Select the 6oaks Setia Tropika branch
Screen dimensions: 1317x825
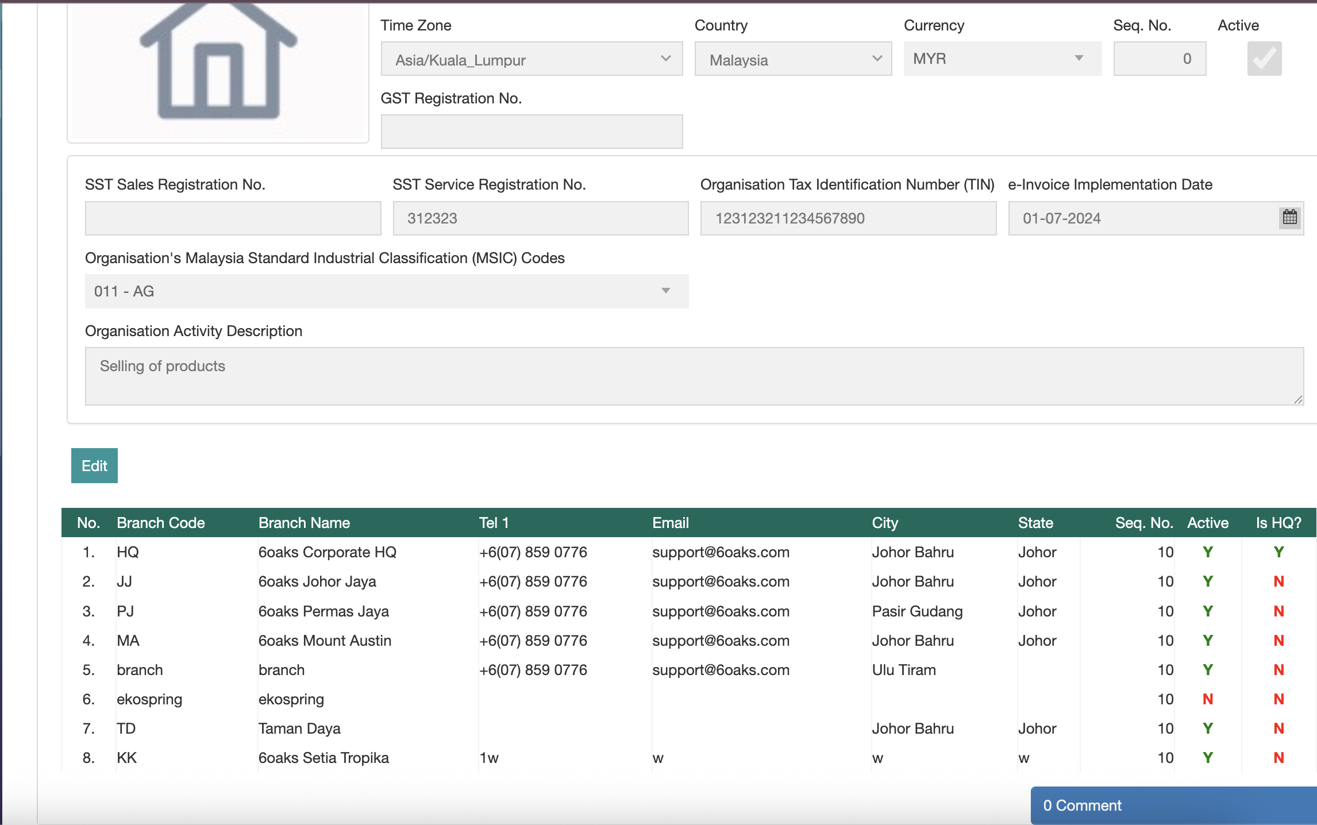pyautogui.click(x=324, y=758)
